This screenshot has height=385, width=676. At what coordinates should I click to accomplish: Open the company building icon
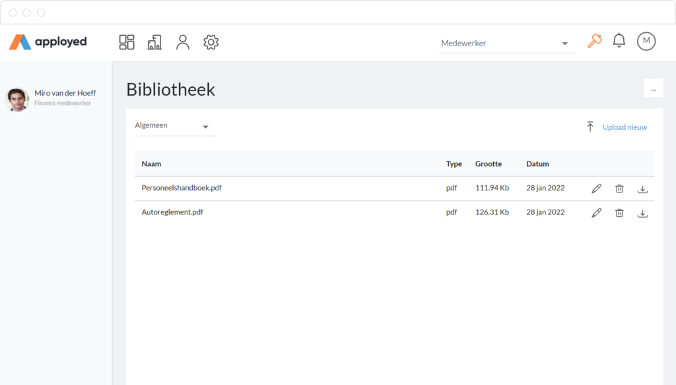pyautogui.click(x=154, y=42)
